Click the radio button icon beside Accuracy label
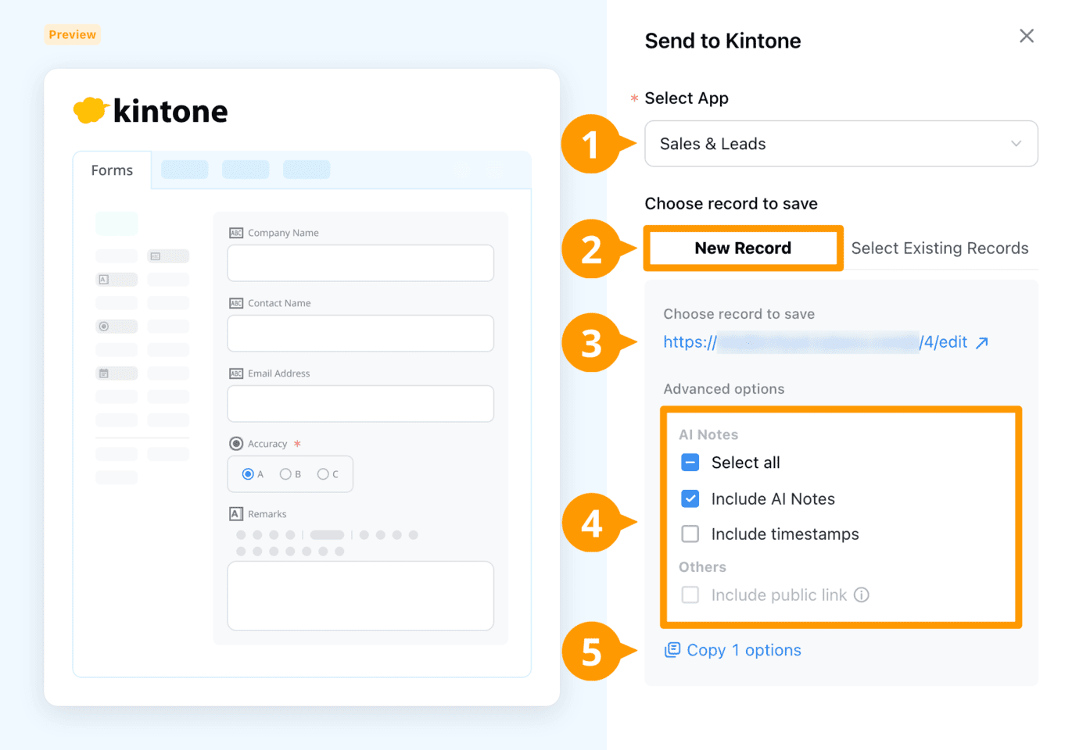This screenshot has width=1072, height=750. pos(236,444)
